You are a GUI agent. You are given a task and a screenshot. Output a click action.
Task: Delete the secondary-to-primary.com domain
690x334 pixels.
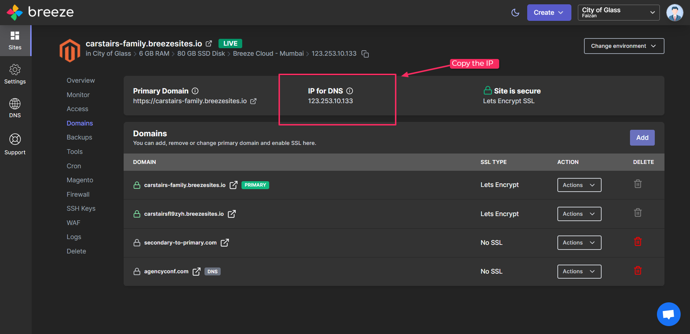point(638,242)
